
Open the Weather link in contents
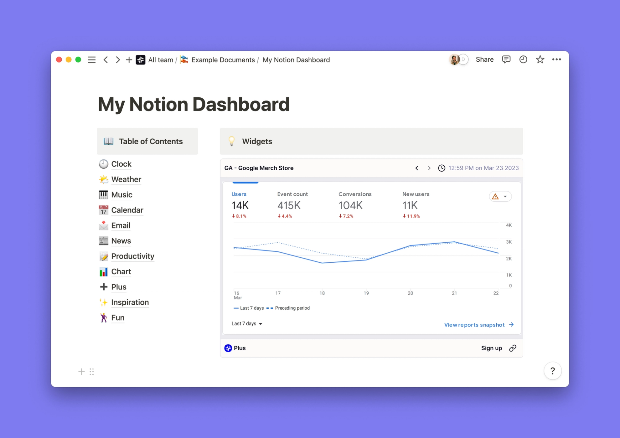point(126,179)
